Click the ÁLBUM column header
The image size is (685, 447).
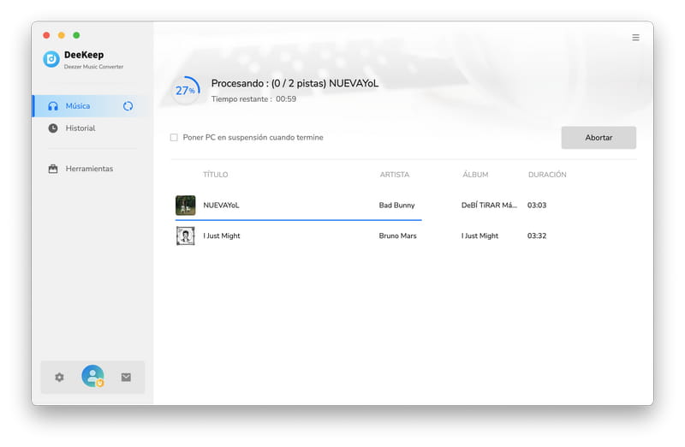click(x=475, y=175)
